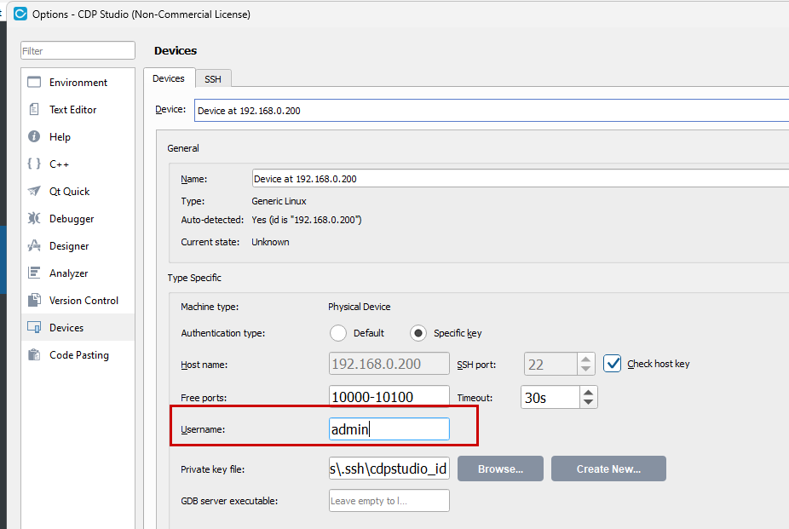Click the Create New key button
The image size is (789, 529).
(608, 469)
